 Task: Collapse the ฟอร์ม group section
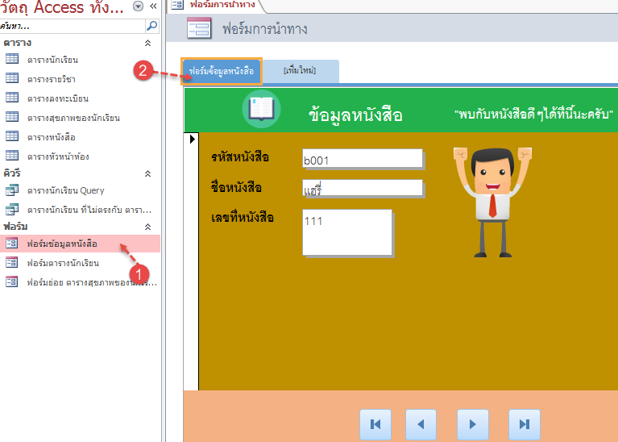click(x=147, y=227)
